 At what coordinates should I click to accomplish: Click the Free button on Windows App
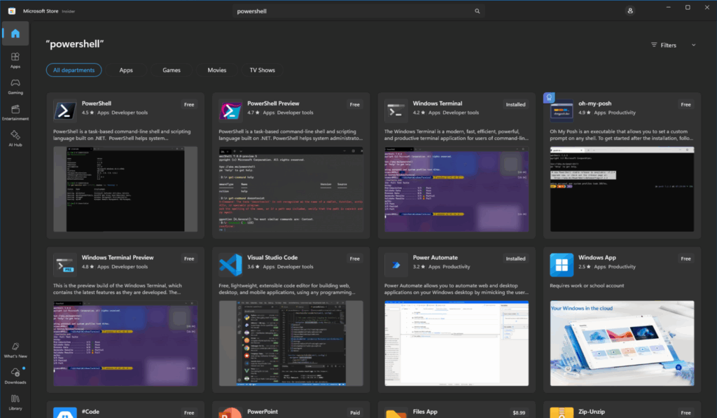click(685, 258)
